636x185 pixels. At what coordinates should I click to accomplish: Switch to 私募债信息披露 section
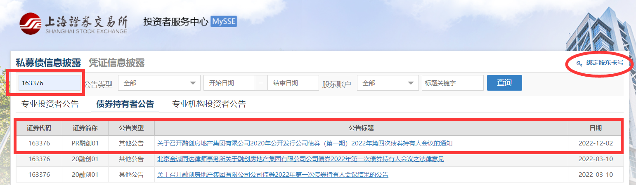[x=48, y=63]
